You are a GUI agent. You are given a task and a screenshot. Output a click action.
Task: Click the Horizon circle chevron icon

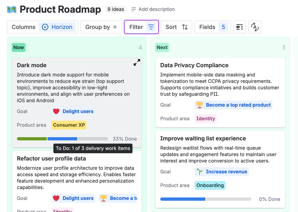pyautogui.click(x=45, y=27)
